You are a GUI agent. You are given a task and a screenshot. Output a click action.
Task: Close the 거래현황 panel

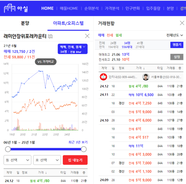pyautogui.click(x=182, y=23)
